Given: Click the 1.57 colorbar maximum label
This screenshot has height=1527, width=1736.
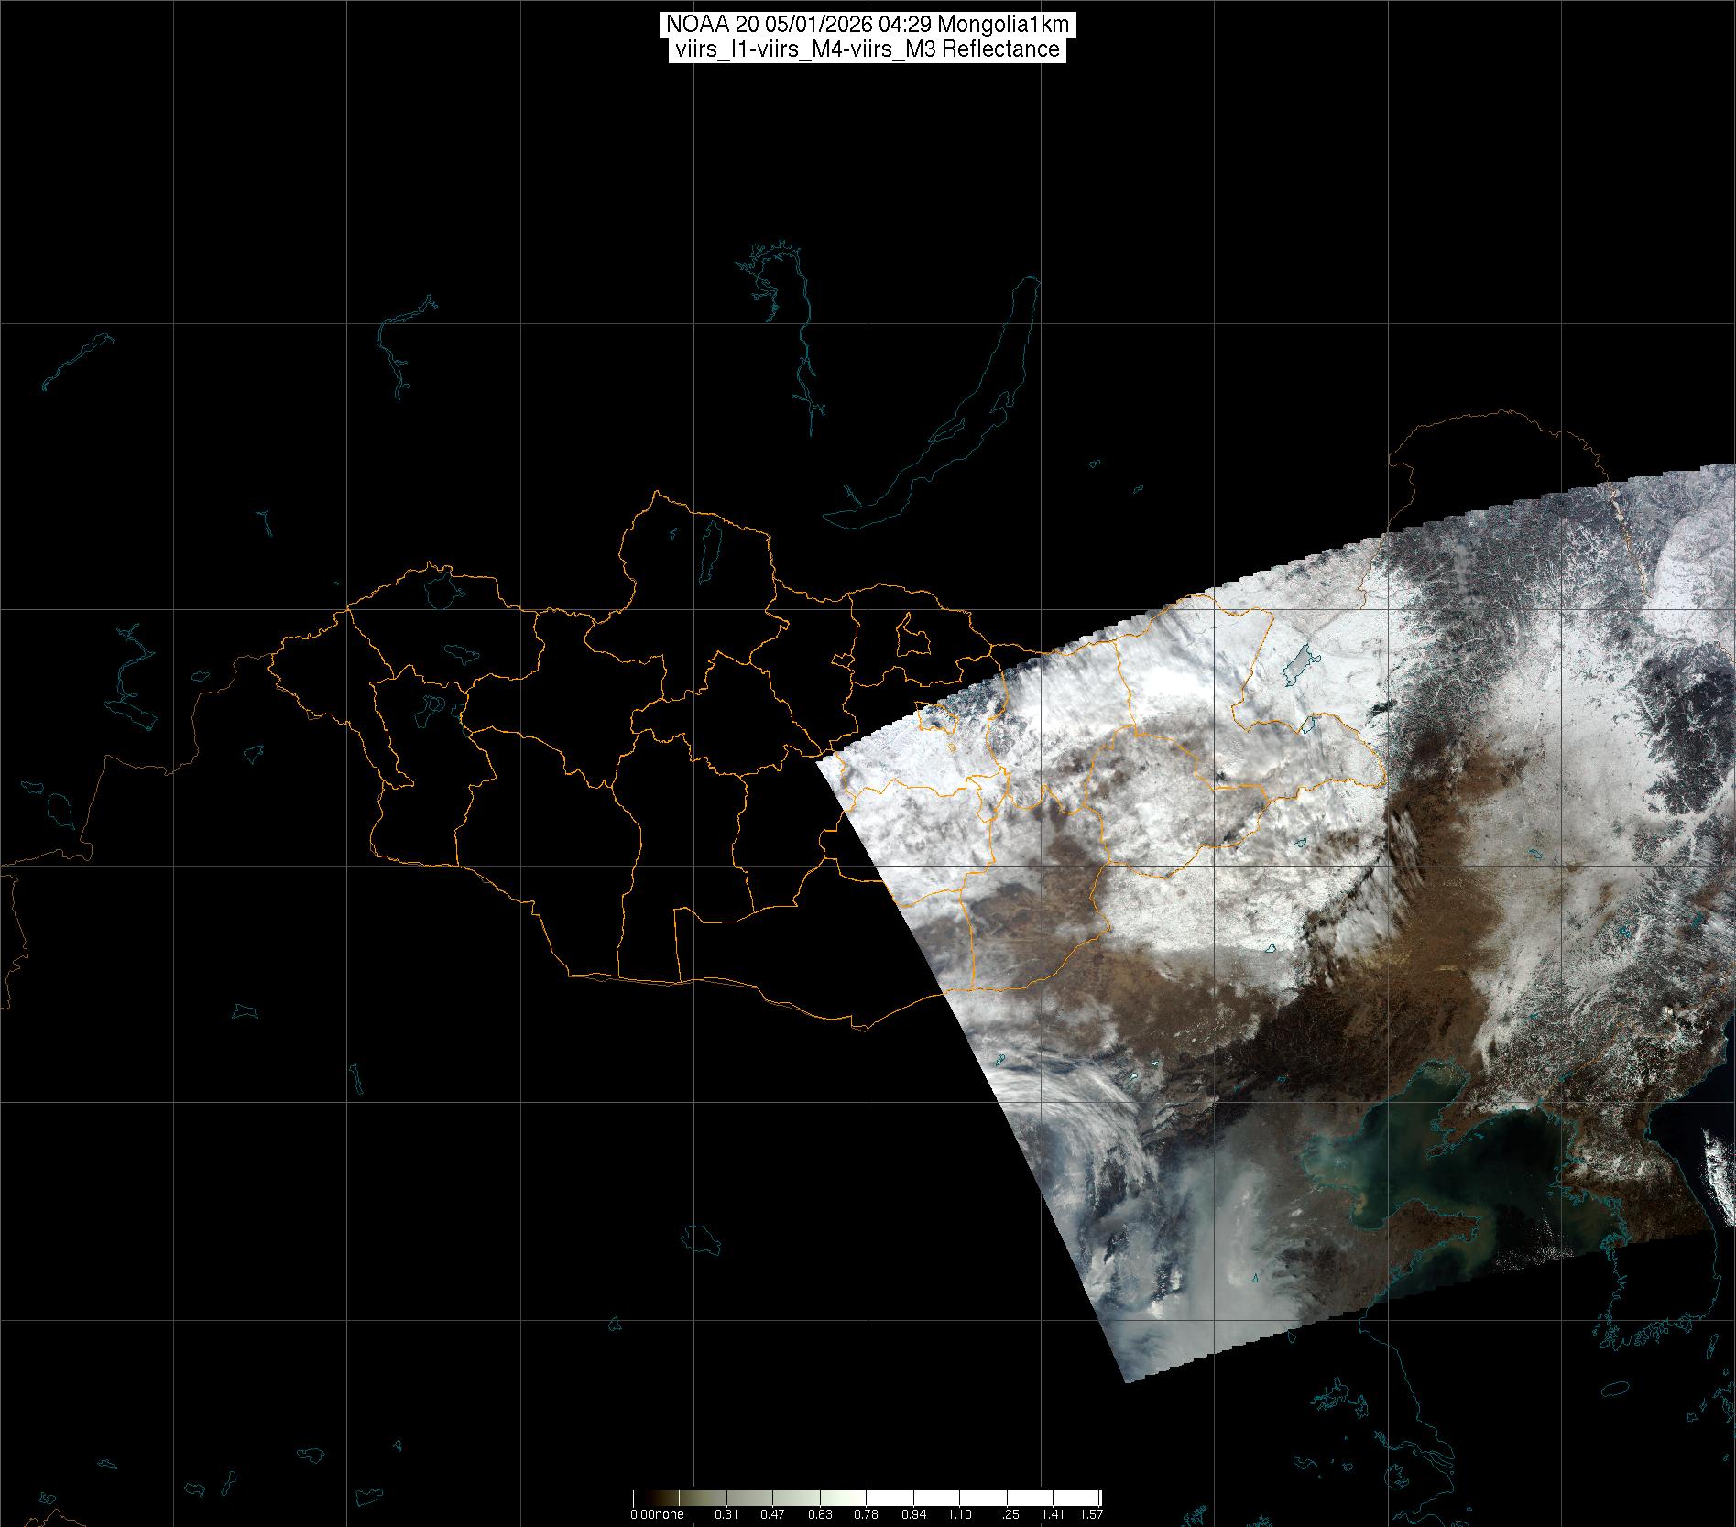Looking at the screenshot, I should coord(1091,1514).
